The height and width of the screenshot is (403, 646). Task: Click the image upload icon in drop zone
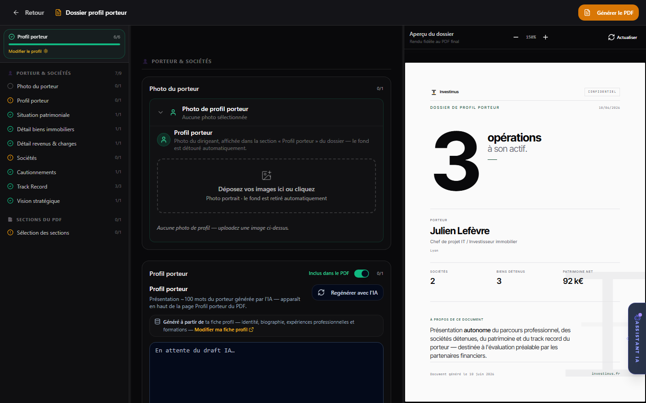pyautogui.click(x=266, y=175)
